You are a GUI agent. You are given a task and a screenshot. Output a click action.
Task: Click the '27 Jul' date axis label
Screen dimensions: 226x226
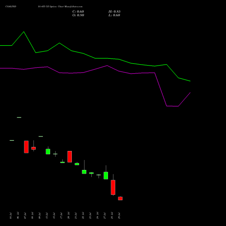coord(105,216)
